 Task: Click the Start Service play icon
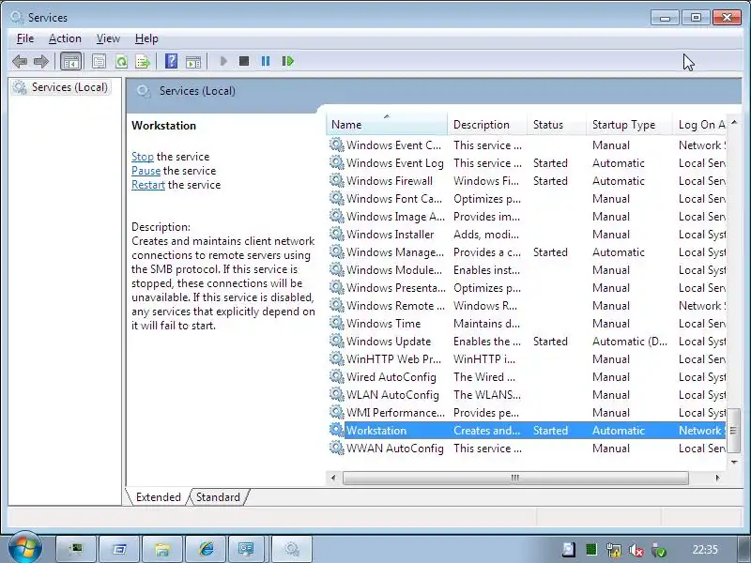point(223,61)
